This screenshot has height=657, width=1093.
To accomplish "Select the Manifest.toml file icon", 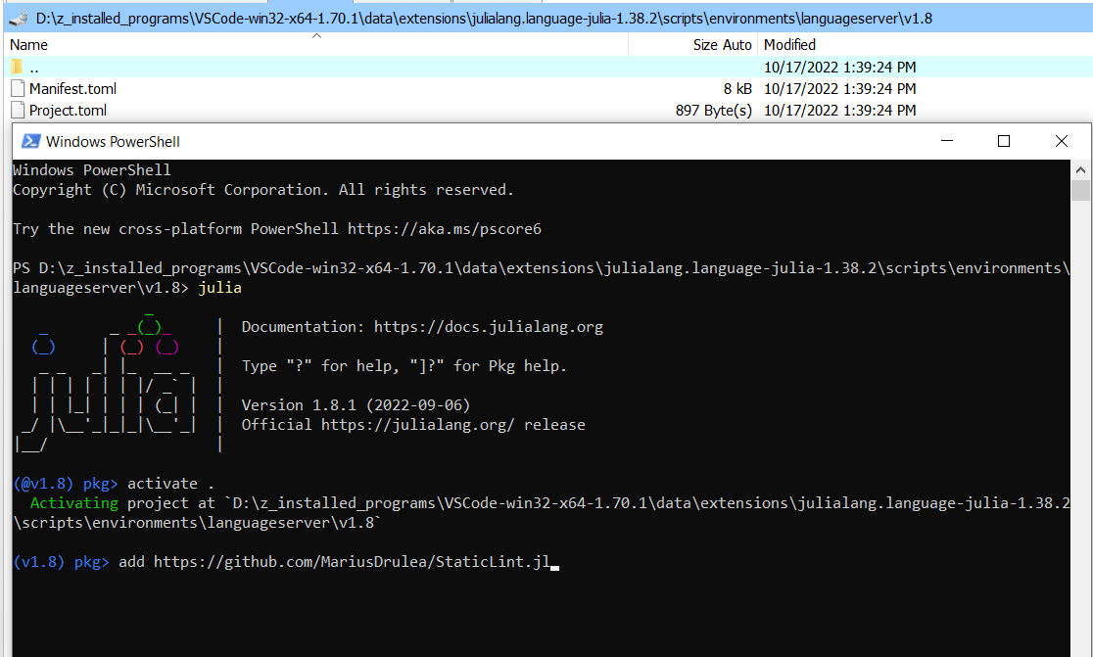I will [19, 88].
